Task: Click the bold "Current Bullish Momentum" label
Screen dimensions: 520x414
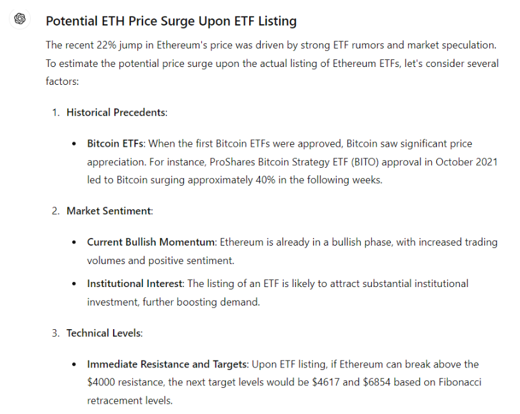Action: click(x=152, y=242)
